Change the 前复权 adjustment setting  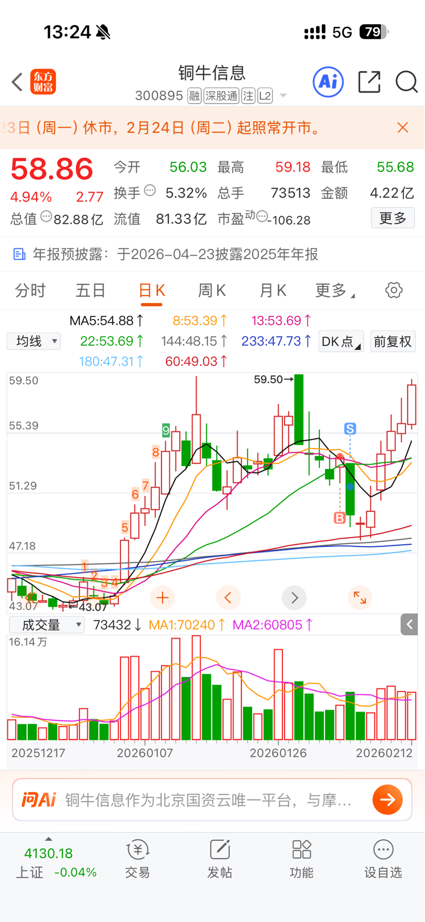point(392,341)
